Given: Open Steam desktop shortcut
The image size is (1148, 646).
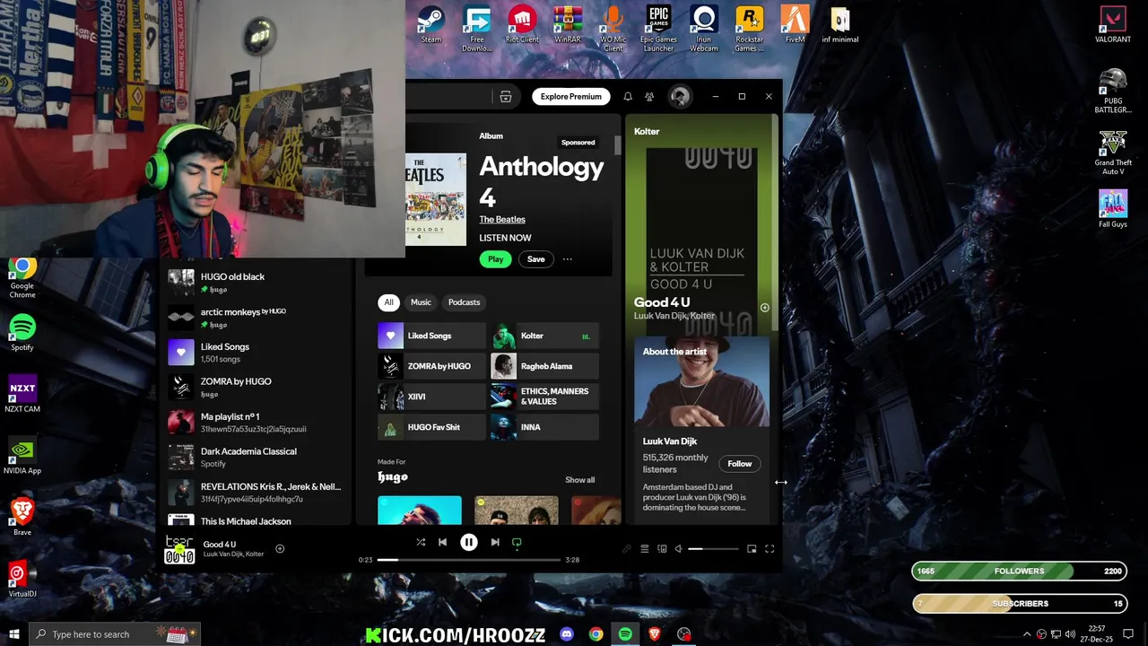Looking at the screenshot, I should pyautogui.click(x=431, y=25).
